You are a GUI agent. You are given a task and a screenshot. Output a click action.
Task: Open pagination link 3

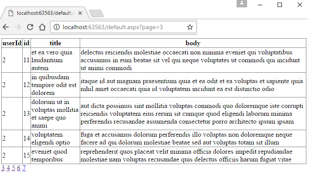coord(3,168)
